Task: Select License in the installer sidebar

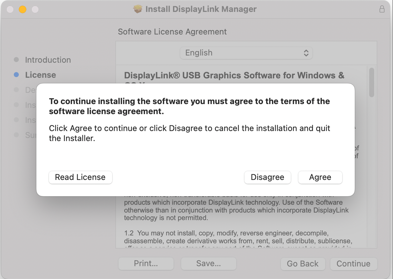Action: pyautogui.click(x=40, y=75)
